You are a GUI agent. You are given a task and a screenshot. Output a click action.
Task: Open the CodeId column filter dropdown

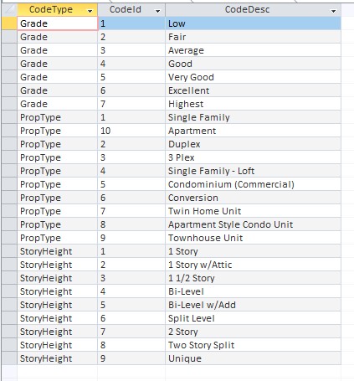coord(158,11)
